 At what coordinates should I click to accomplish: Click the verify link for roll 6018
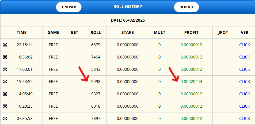(244, 106)
